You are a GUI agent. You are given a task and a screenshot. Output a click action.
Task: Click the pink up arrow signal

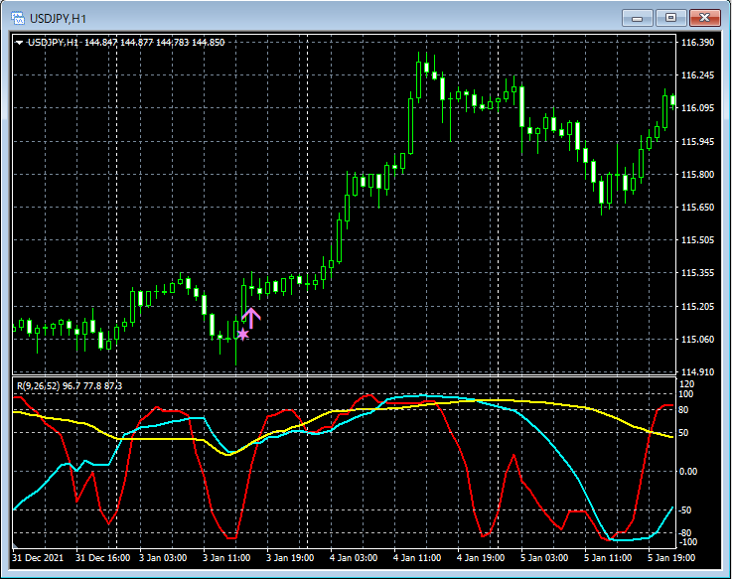(250, 318)
